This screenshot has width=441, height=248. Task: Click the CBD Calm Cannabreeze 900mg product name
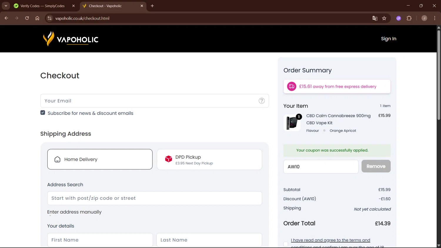tap(338, 119)
